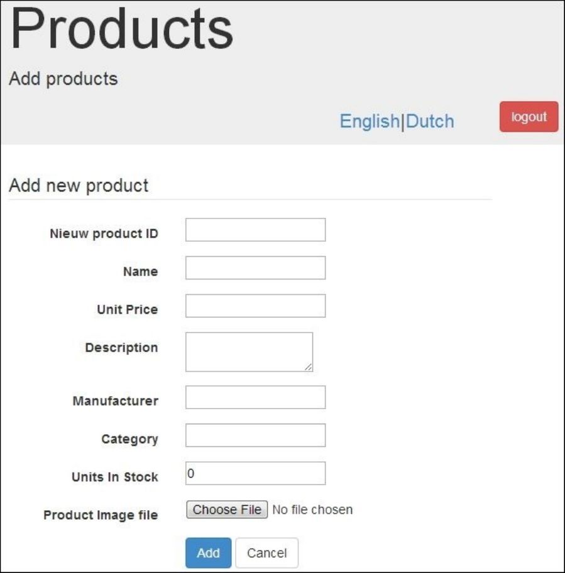Focus the Nieuw product ID field
Viewport: 565px width, 573px height.
(x=255, y=230)
